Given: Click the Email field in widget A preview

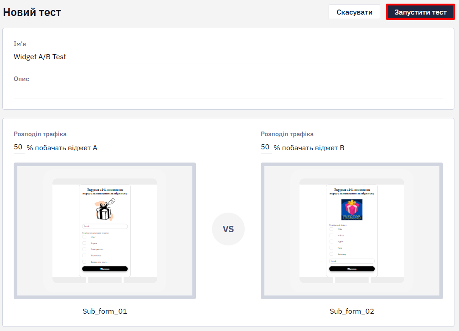Looking at the screenshot, I should (x=105, y=226).
